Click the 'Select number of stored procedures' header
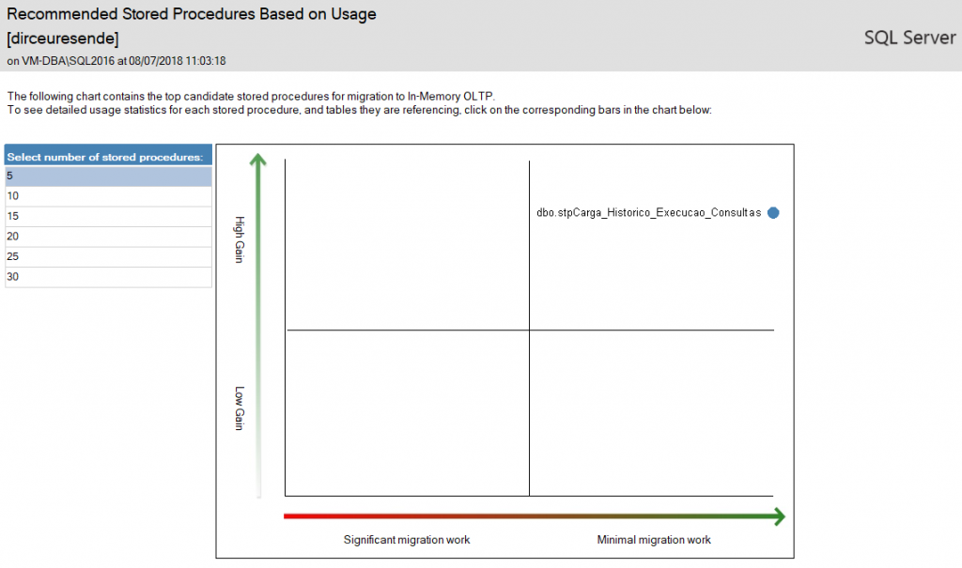The width and height of the screenshot is (962, 568). click(109, 156)
